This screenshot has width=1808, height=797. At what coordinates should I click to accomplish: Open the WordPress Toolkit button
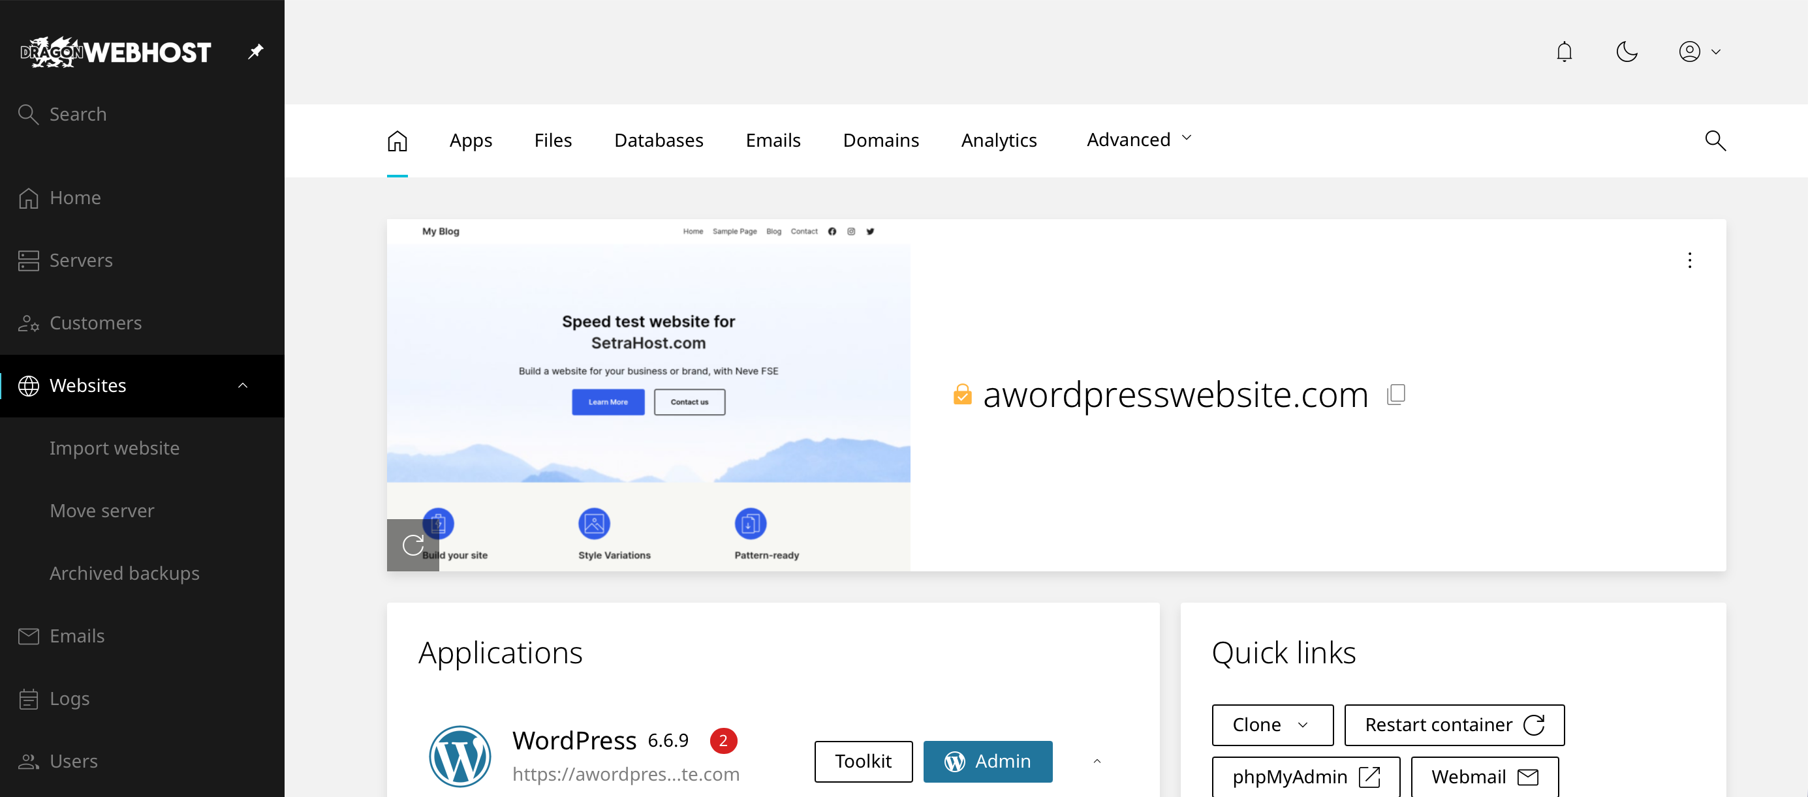pyautogui.click(x=864, y=761)
